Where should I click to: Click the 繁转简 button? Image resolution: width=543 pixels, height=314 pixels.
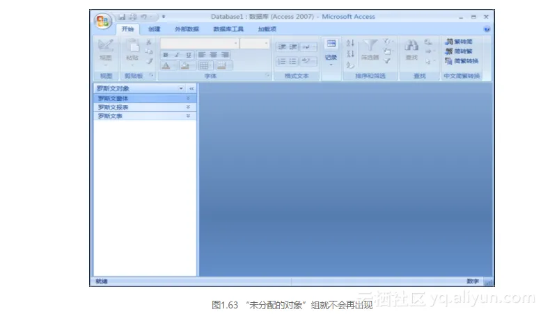click(x=459, y=42)
